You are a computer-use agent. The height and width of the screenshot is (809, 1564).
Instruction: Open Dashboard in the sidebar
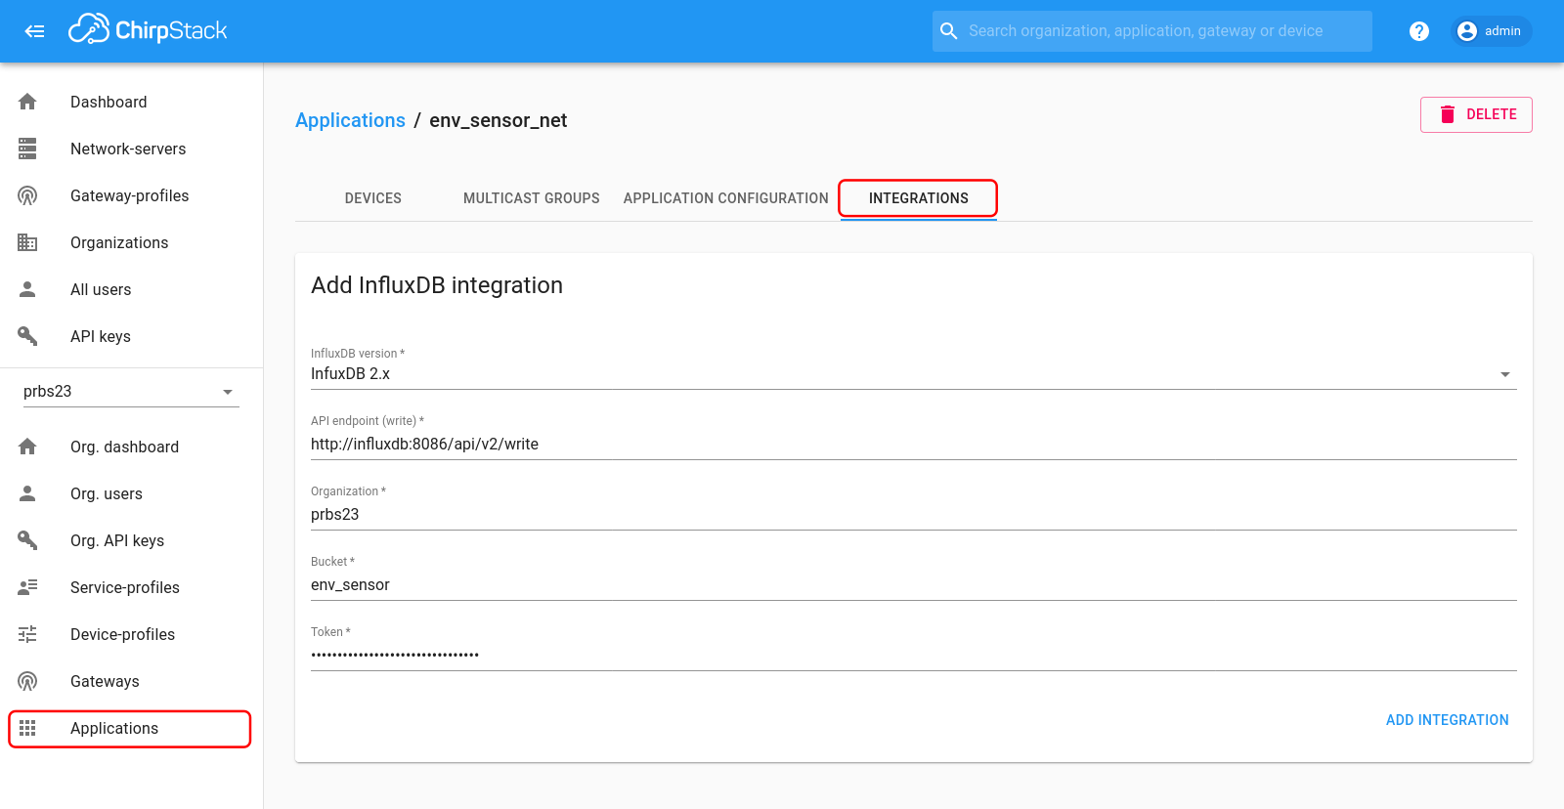[131, 102]
